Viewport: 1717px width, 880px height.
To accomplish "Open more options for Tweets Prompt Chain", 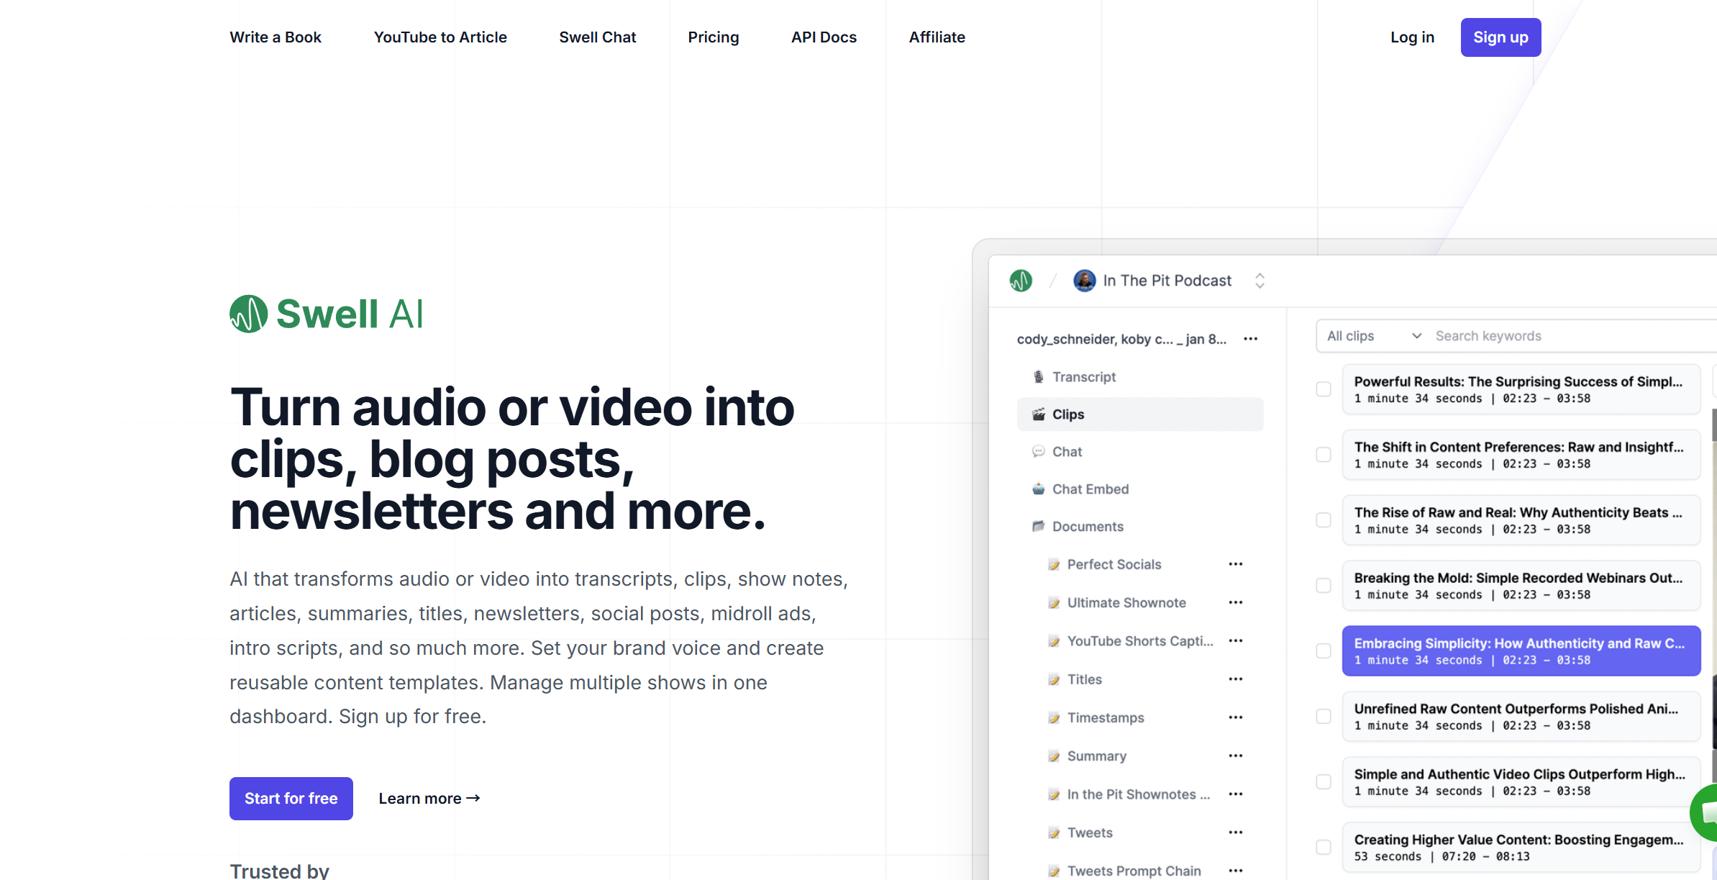I will tap(1236, 871).
